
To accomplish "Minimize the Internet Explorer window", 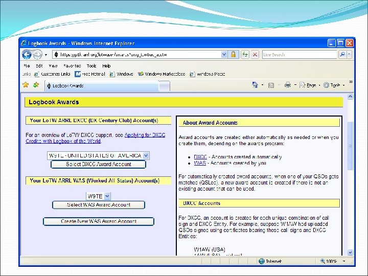I will tap(331, 43).
